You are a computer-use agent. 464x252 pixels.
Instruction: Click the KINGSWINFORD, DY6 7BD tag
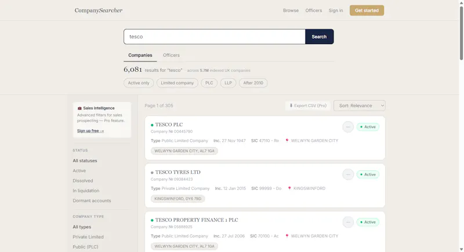pos(178,199)
